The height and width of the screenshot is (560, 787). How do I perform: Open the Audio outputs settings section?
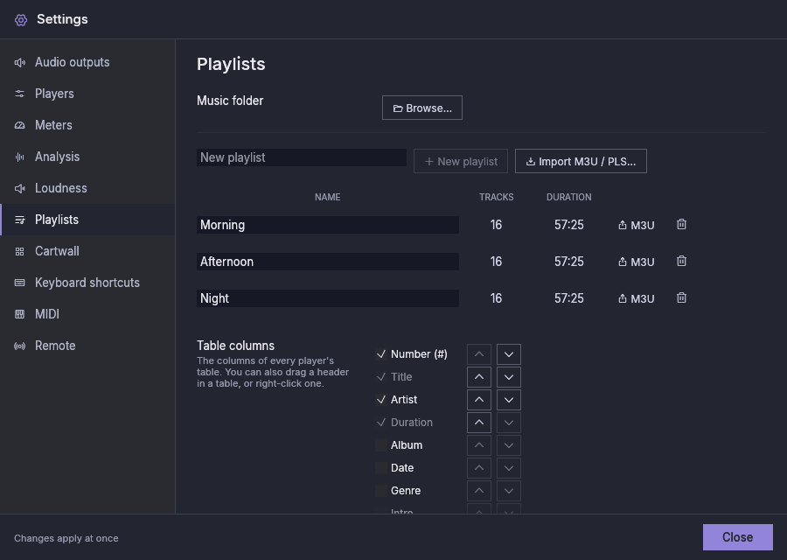point(87,62)
